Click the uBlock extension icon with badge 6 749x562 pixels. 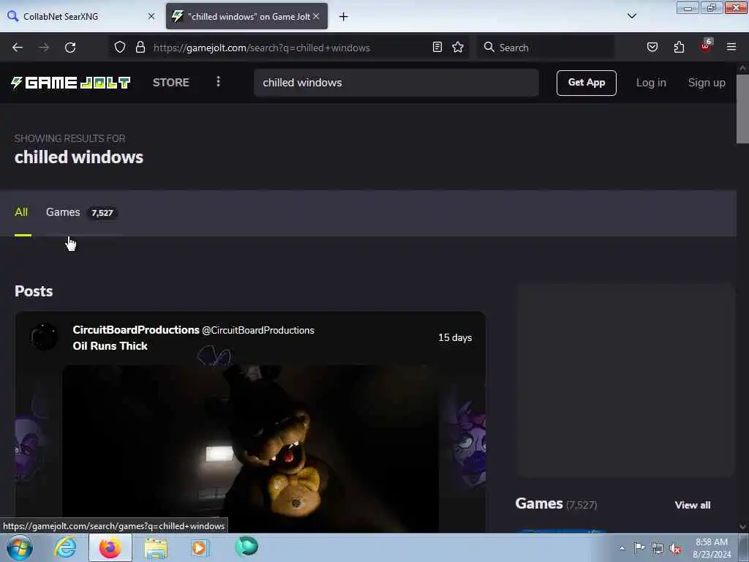point(706,46)
